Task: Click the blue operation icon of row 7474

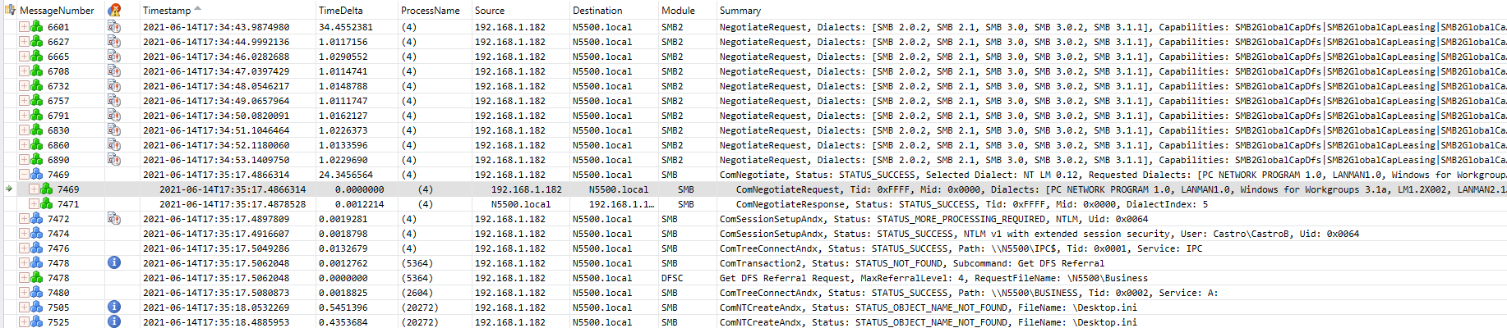Action: click(x=36, y=234)
